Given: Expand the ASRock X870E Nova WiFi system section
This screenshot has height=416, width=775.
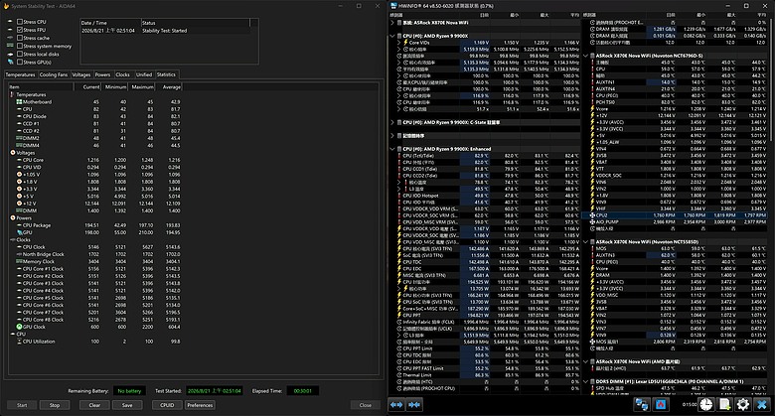Looking at the screenshot, I should coord(392,23).
